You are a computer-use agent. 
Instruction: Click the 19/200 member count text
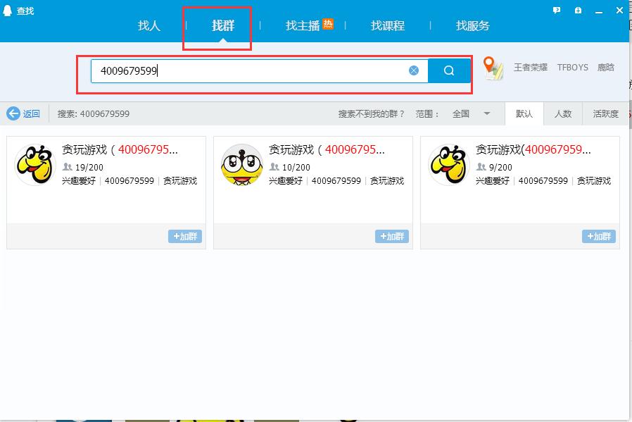click(x=89, y=167)
